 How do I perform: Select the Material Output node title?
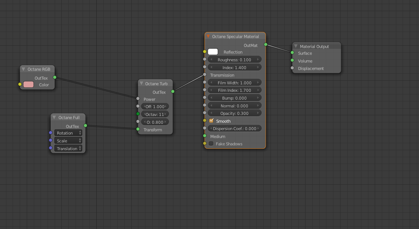click(x=314, y=46)
